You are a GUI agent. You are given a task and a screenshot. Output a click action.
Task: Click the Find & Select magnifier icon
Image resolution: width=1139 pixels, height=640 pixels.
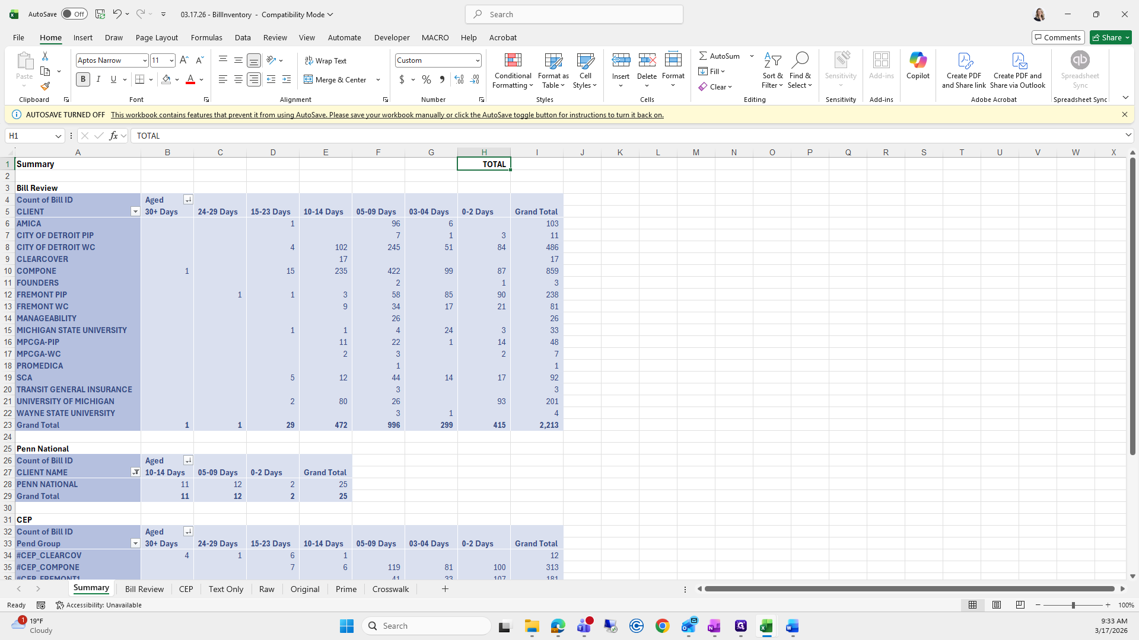[x=800, y=60]
